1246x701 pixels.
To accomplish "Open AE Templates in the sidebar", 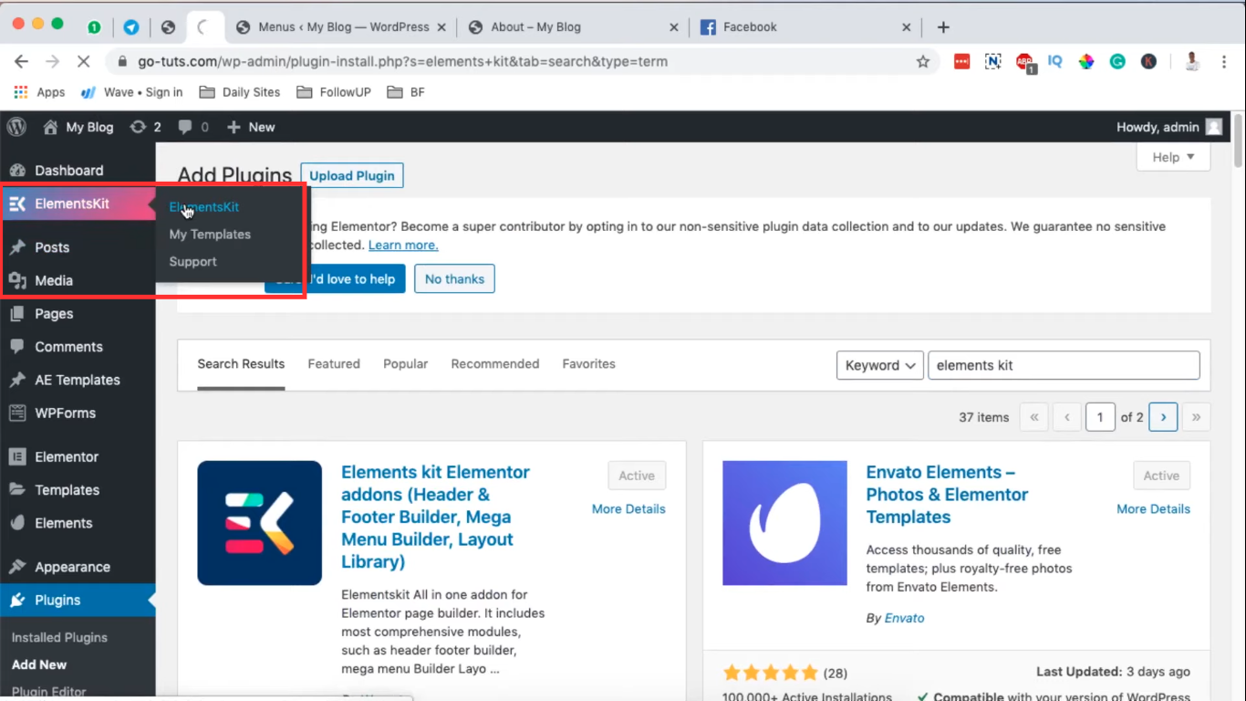I will click(x=78, y=380).
